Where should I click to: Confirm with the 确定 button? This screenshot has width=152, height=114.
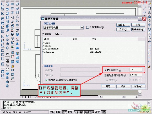pos(108,86)
